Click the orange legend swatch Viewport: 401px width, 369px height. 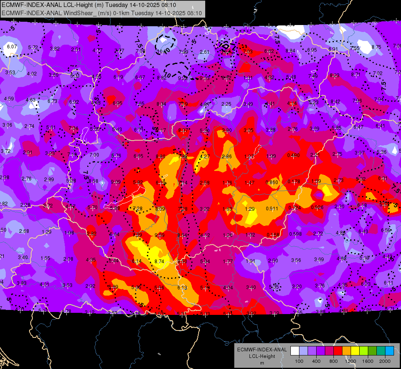[347, 351]
